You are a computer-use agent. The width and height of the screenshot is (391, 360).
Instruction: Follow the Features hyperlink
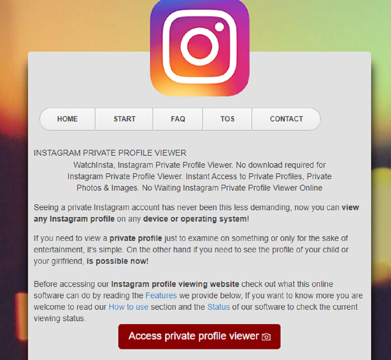point(161,295)
